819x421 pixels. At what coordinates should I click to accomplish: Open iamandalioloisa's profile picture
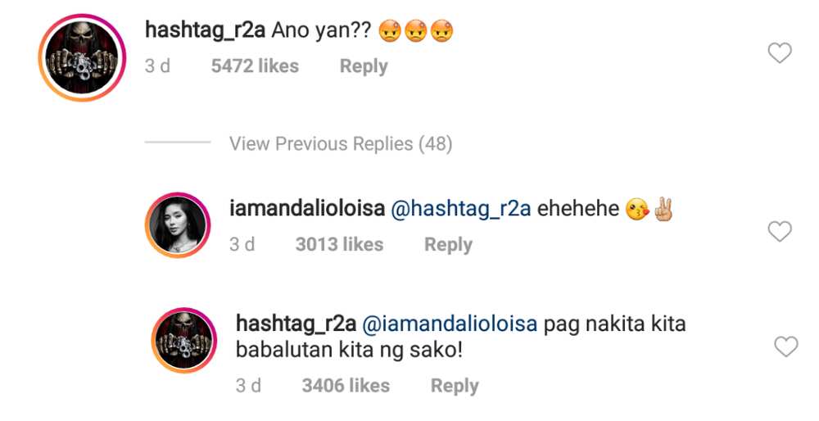click(x=178, y=225)
